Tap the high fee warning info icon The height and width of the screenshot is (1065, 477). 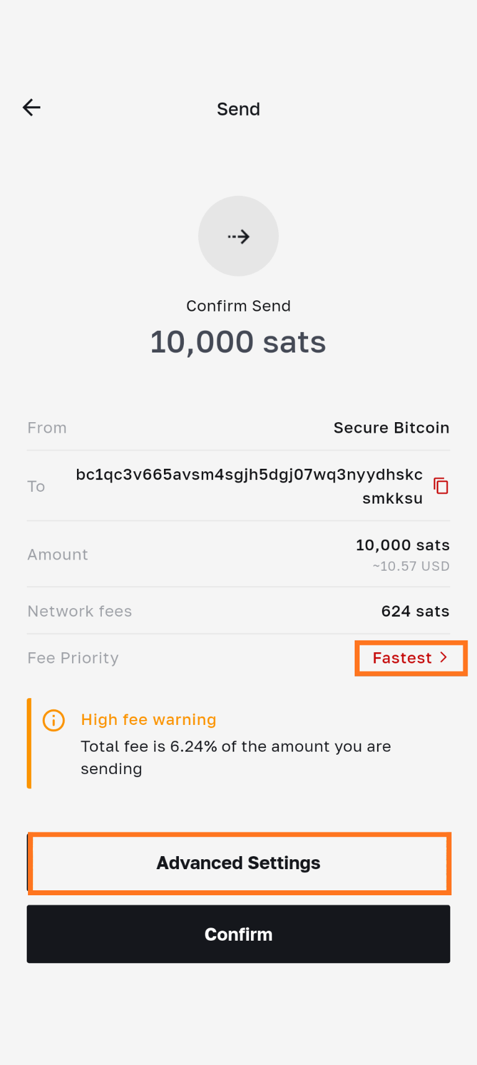pos(53,720)
